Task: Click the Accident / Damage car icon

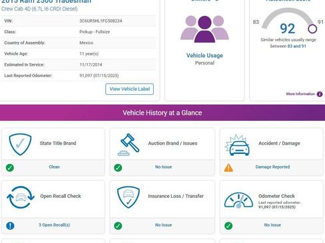Action: coord(237,145)
